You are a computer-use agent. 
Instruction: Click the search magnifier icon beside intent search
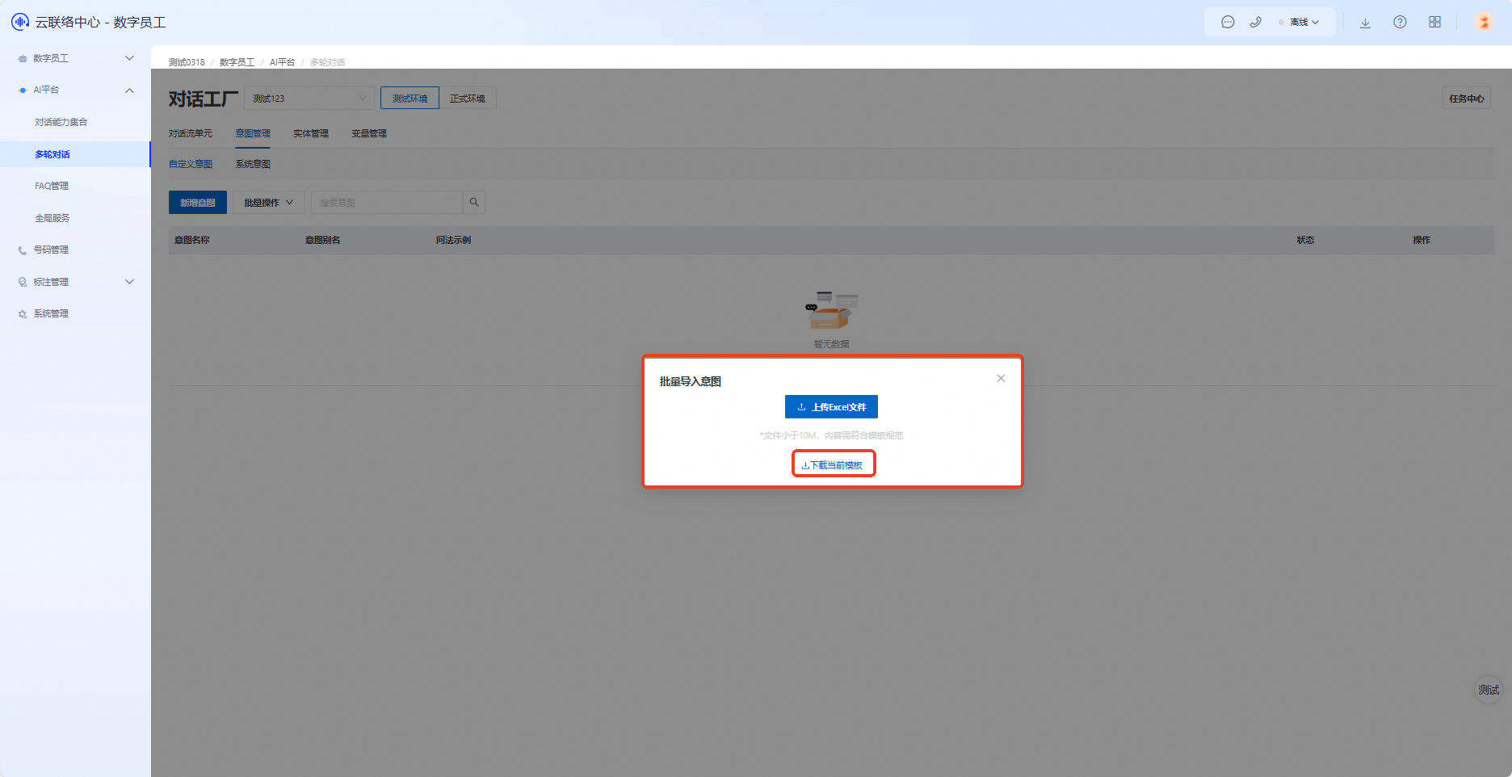(474, 203)
